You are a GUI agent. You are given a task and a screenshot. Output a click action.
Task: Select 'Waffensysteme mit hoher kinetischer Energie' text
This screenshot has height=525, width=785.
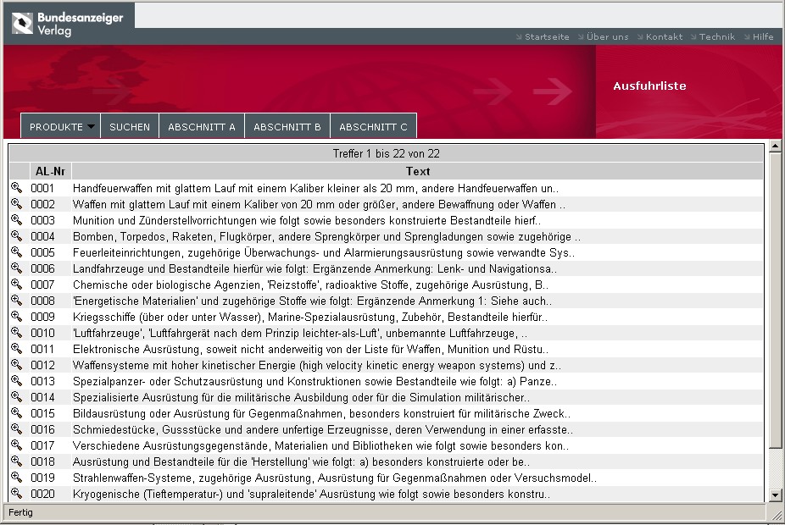pos(317,366)
